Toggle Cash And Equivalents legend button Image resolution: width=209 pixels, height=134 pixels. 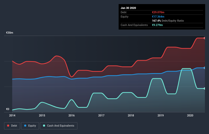59,126
